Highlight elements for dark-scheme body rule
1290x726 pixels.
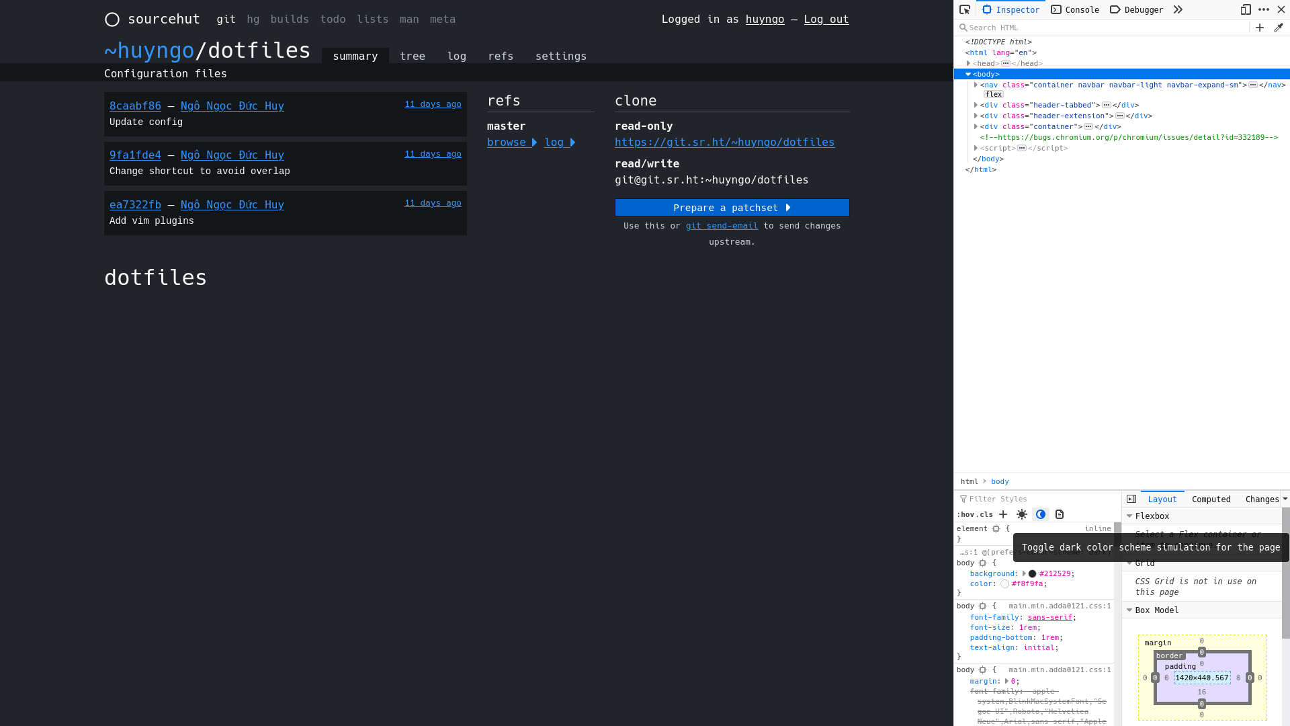tap(983, 563)
